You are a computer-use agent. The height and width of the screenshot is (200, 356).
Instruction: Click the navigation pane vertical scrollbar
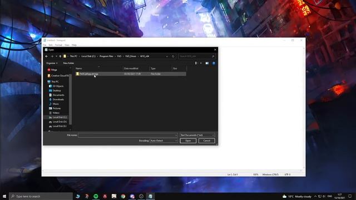coord(71,99)
